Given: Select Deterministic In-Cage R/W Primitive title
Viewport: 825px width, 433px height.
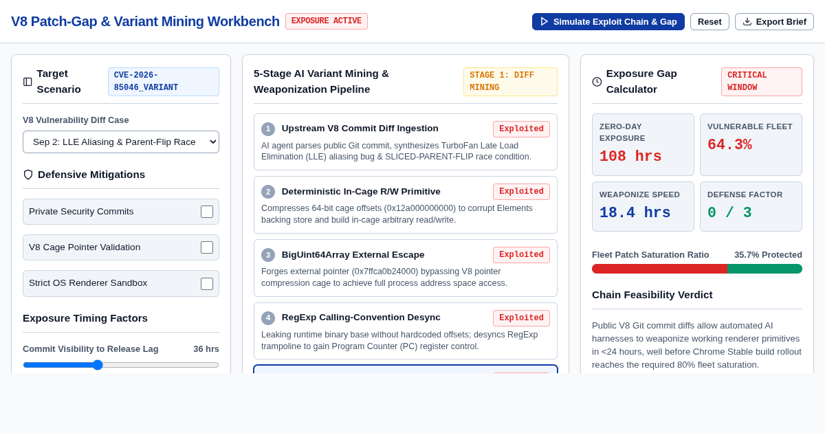Looking at the screenshot, I should point(361,192).
